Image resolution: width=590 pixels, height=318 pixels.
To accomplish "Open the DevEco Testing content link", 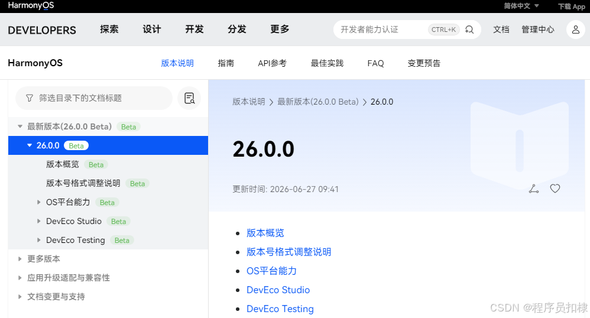I will (280, 309).
